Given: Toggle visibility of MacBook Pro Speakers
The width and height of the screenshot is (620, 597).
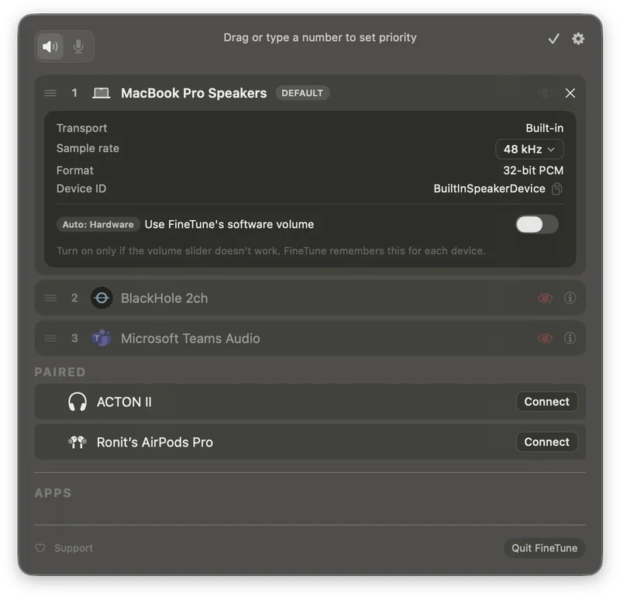Looking at the screenshot, I should (x=546, y=93).
